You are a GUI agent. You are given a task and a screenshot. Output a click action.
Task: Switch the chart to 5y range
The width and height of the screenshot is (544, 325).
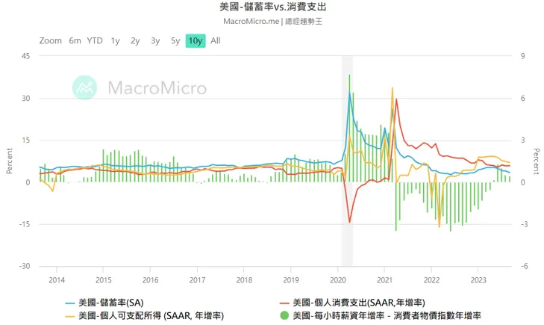pos(175,41)
